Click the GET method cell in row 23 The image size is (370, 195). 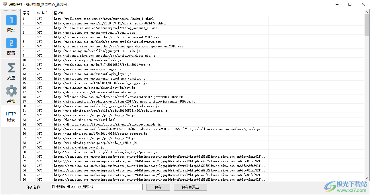(x=39, y=120)
